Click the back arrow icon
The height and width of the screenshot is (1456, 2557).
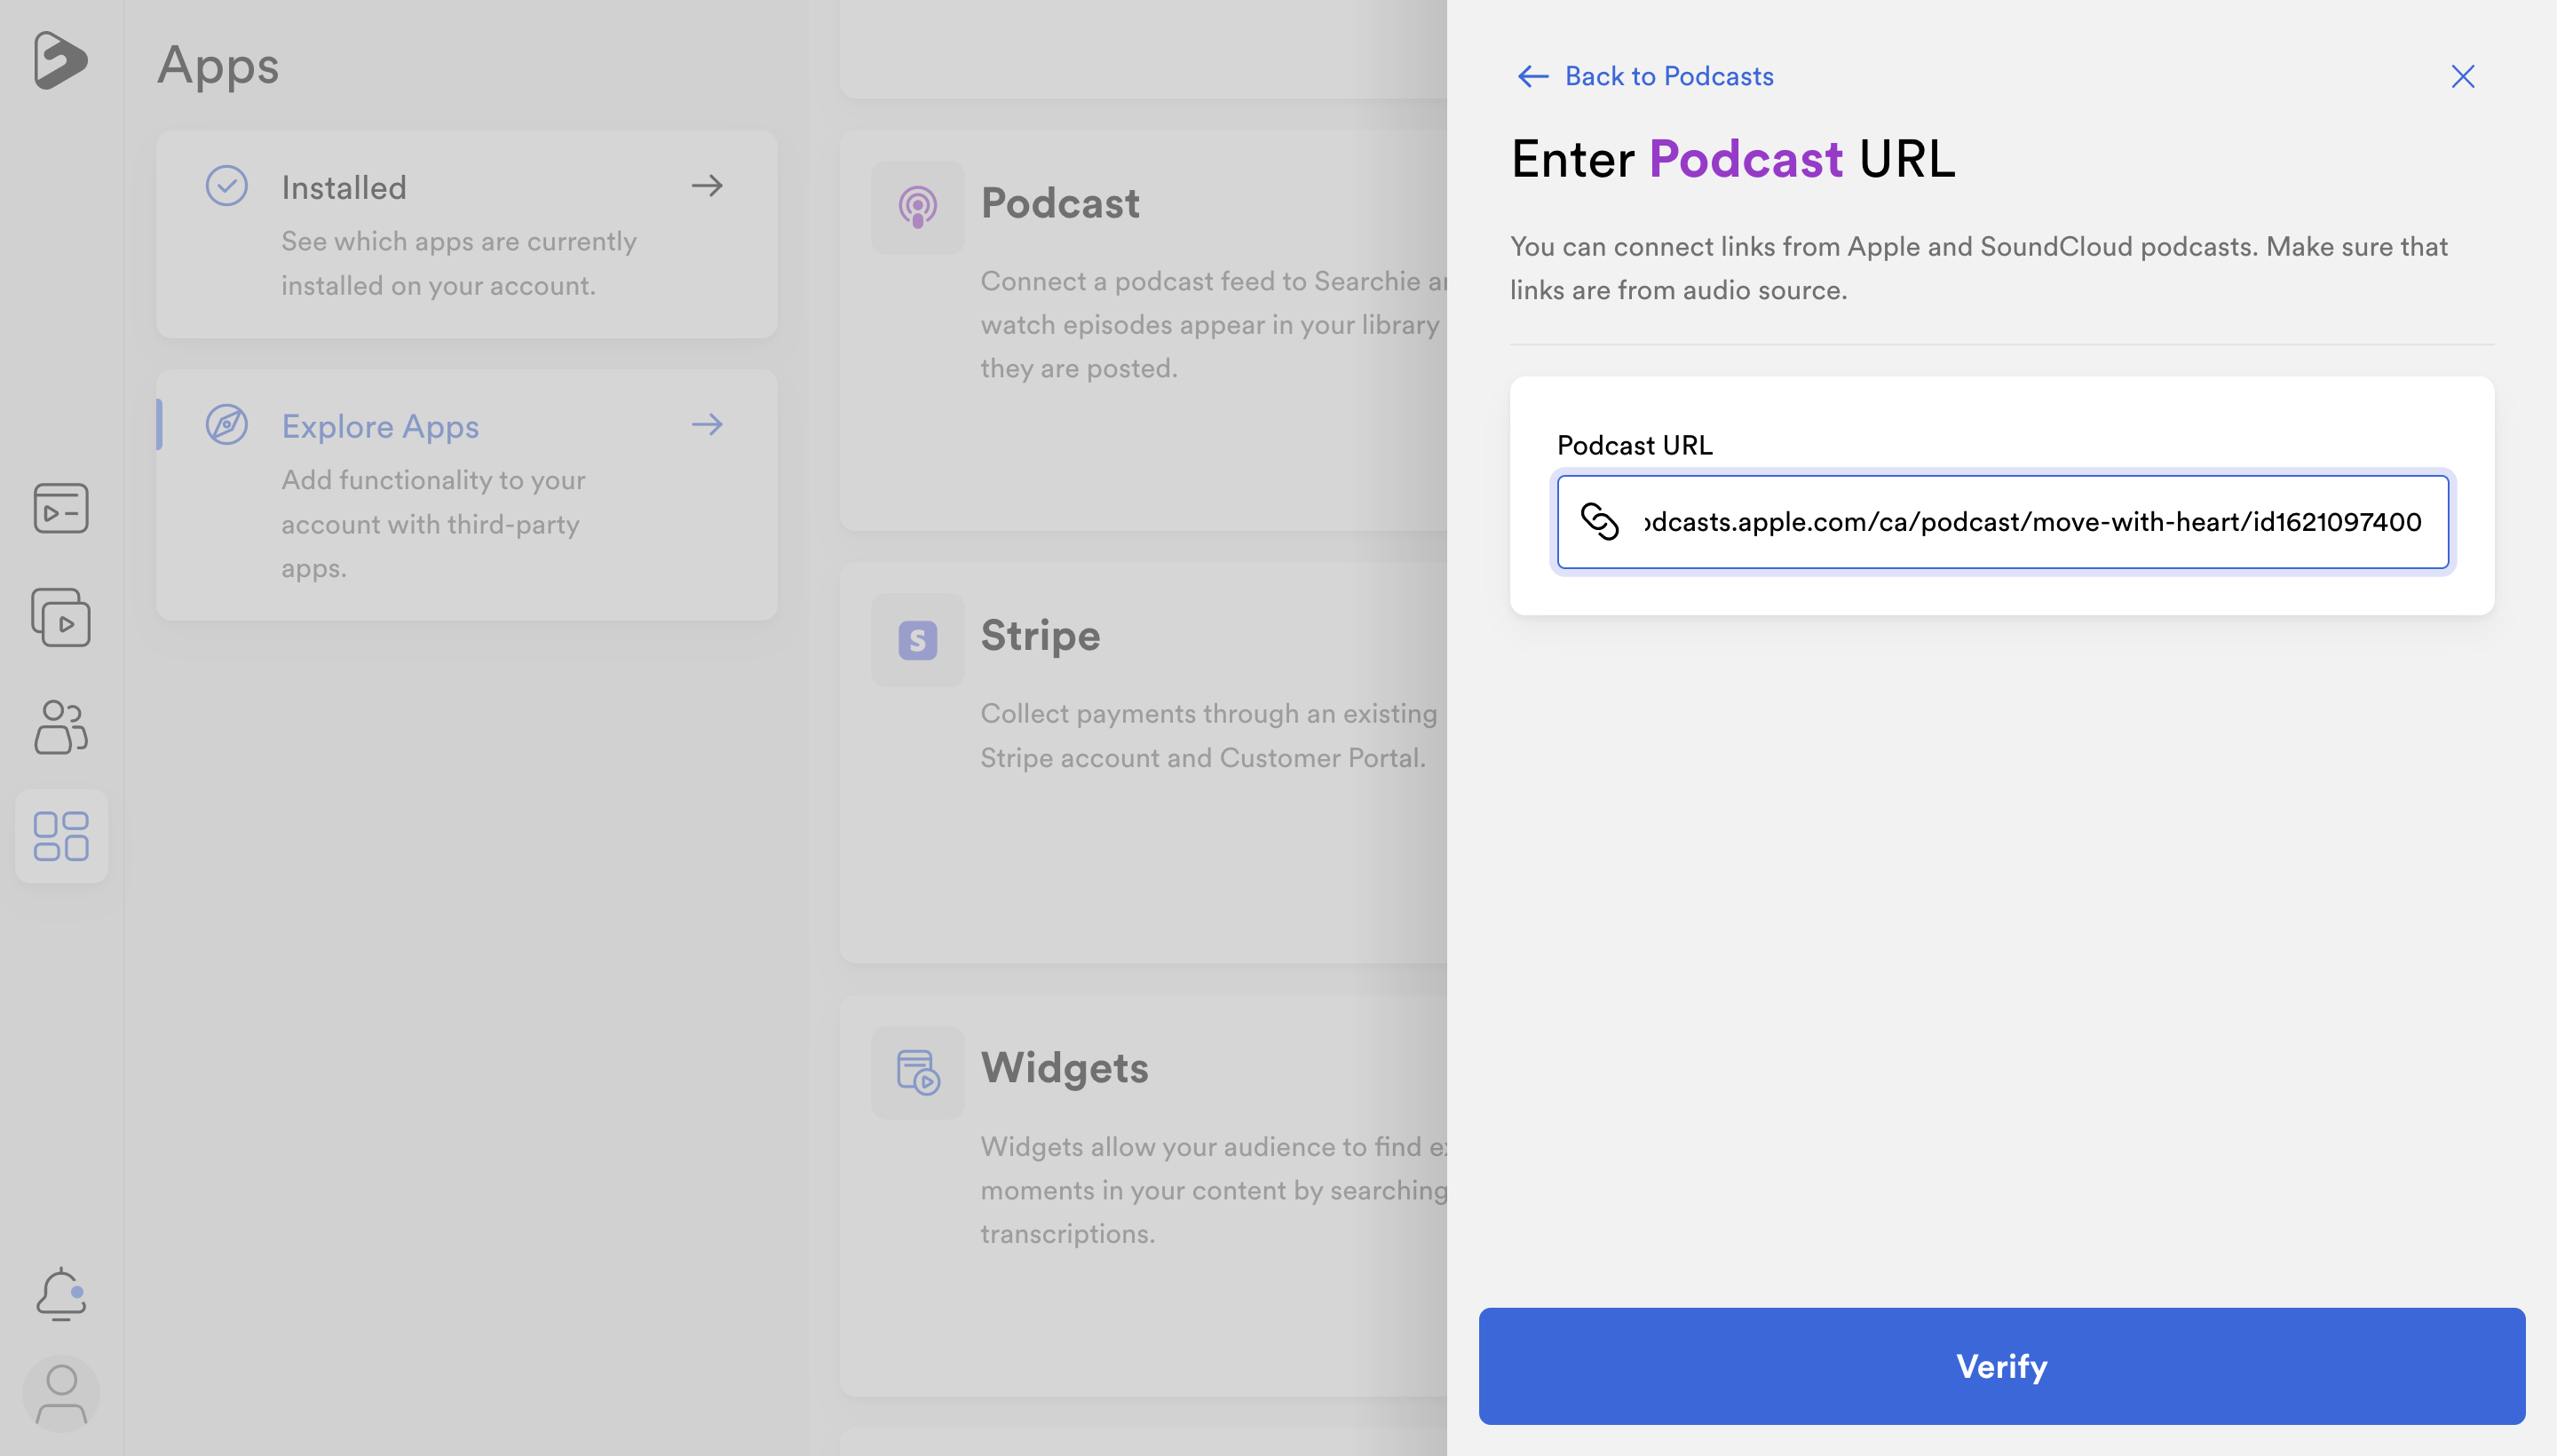1533,76
